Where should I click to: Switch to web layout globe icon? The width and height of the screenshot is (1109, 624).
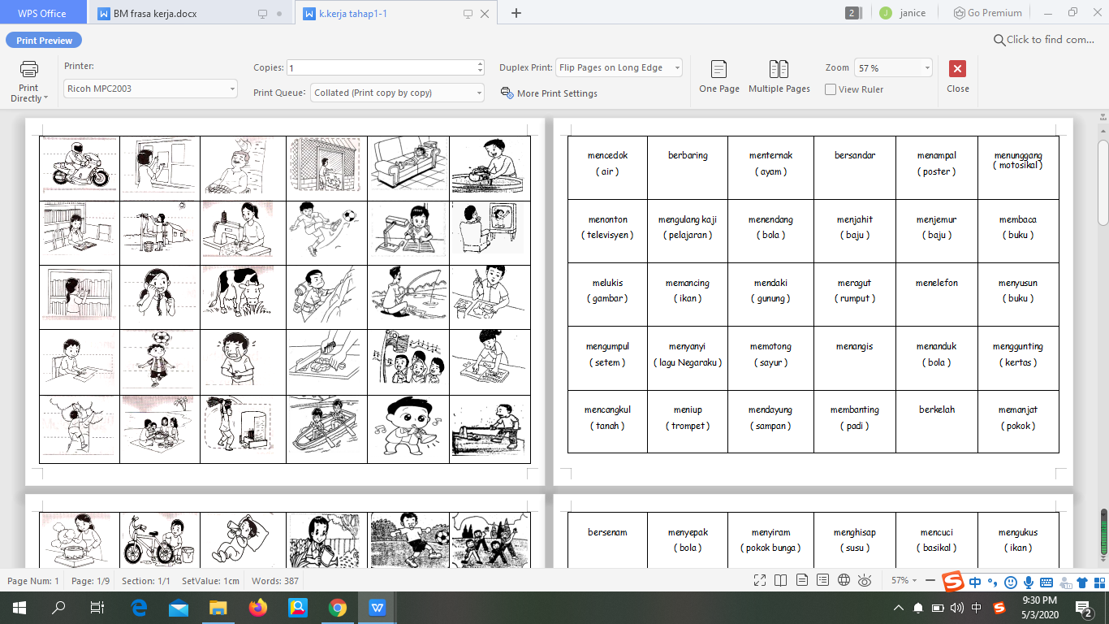tap(844, 580)
